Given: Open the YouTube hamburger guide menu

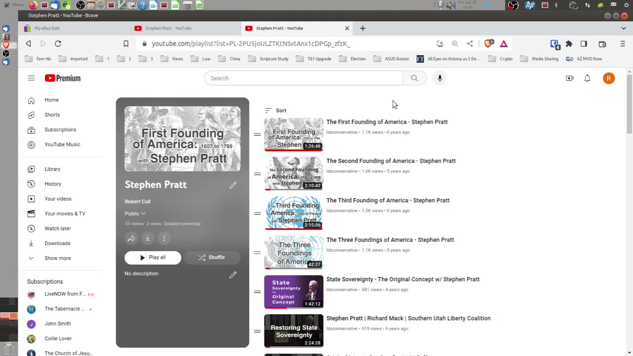Looking at the screenshot, I should pos(31,78).
